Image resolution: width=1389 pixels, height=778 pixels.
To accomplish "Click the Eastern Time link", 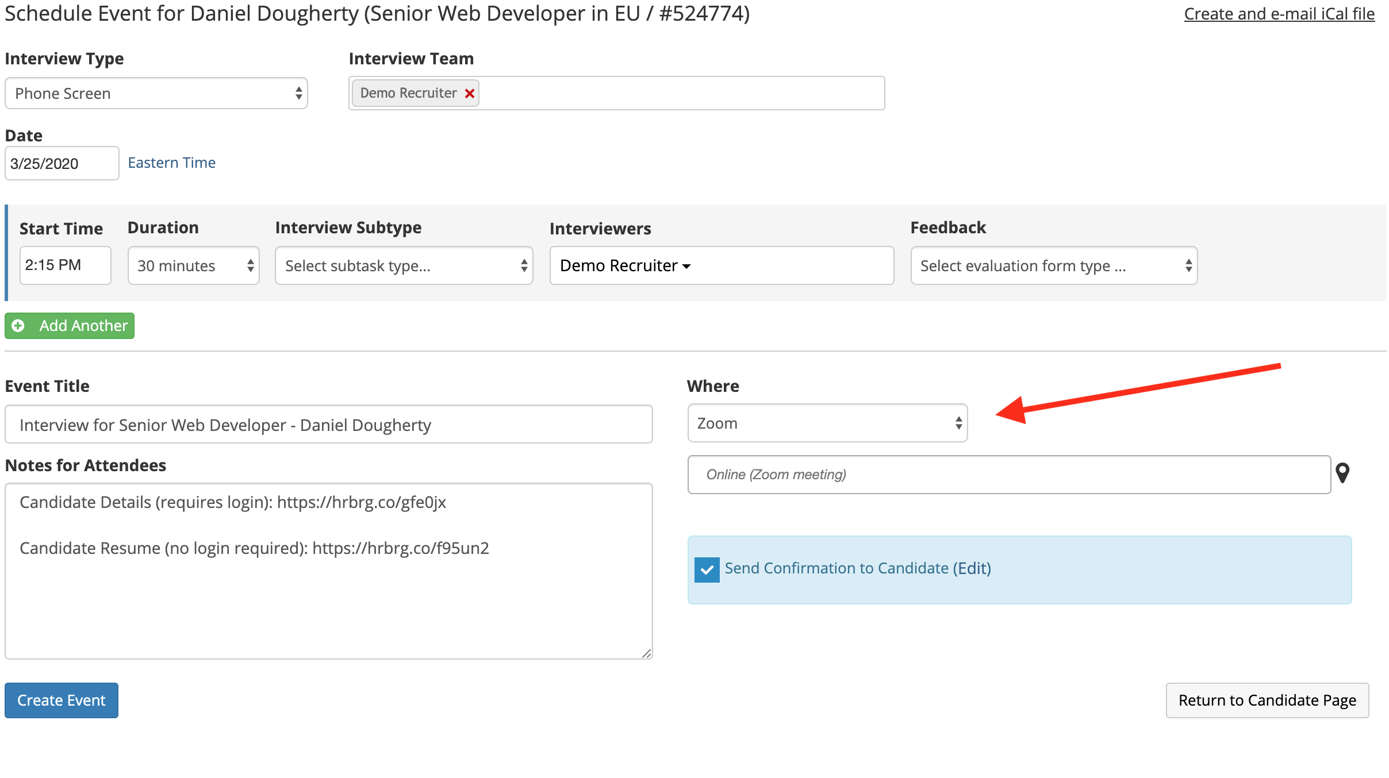I will pos(171,163).
